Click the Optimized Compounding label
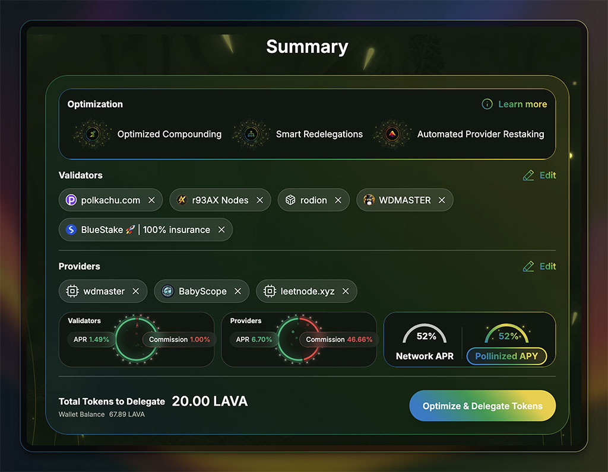This screenshot has width=608, height=472. pos(169,135)
